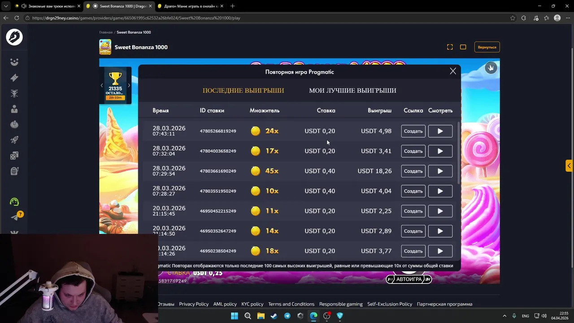The height and width of the screenshot is (323, 574).
Task: Open the ticket icon in the sidebar
Action: tap(14, 78)
